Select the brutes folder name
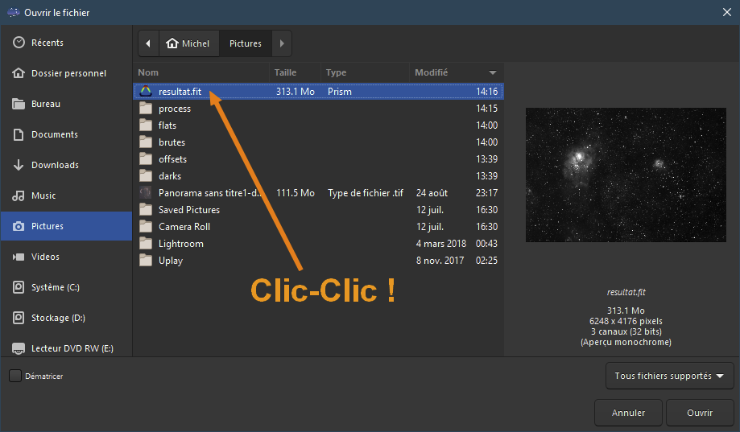Viewport: 740px width, 432px height. pos(172,142)
